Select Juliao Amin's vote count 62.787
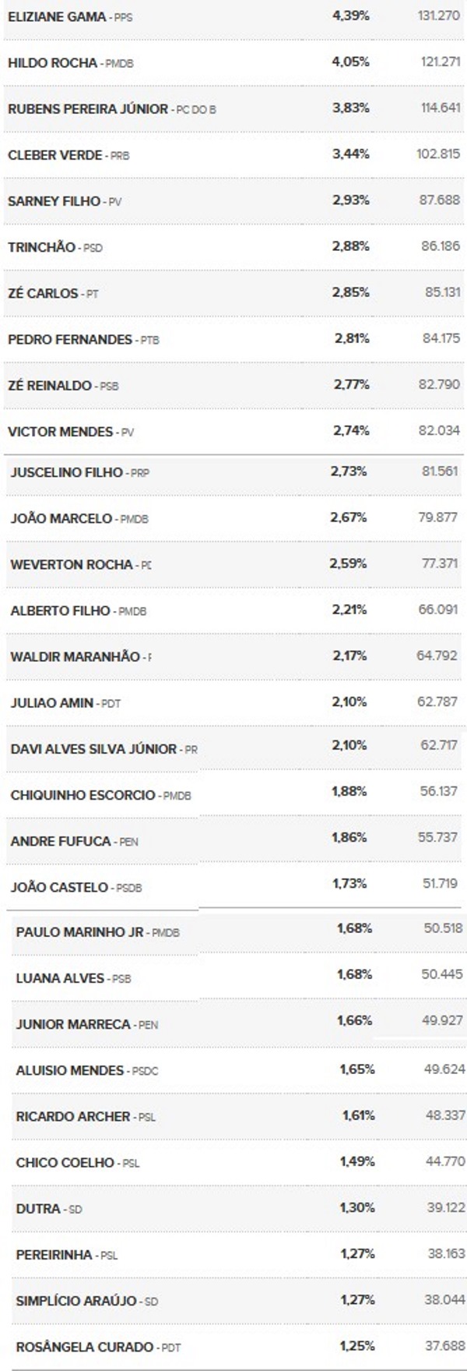 point(437,701)
